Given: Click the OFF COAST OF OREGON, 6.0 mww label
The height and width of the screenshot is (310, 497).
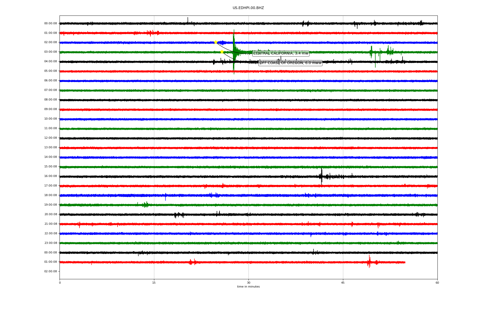Looking at the screenshot, I should point(290,63).
